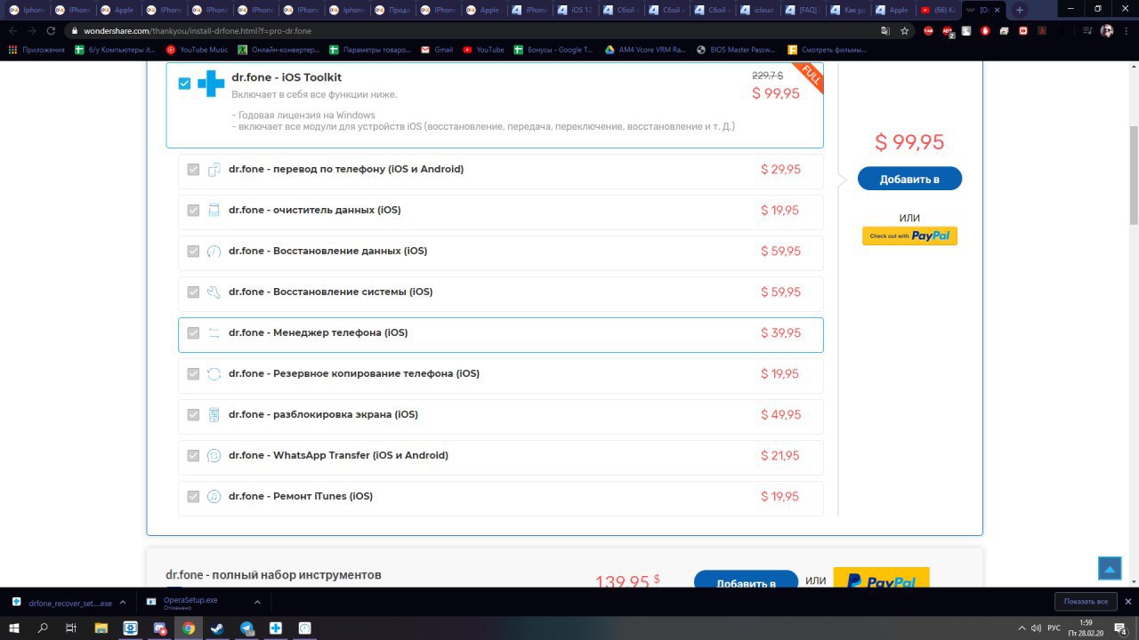Go back with the browser back arrow
1139x640 pixels.
tap(13, 30)
